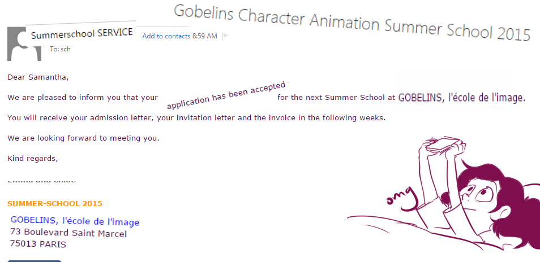Add sender via Add to contacts link
540x262 pixels.
(x=166, y=36)
